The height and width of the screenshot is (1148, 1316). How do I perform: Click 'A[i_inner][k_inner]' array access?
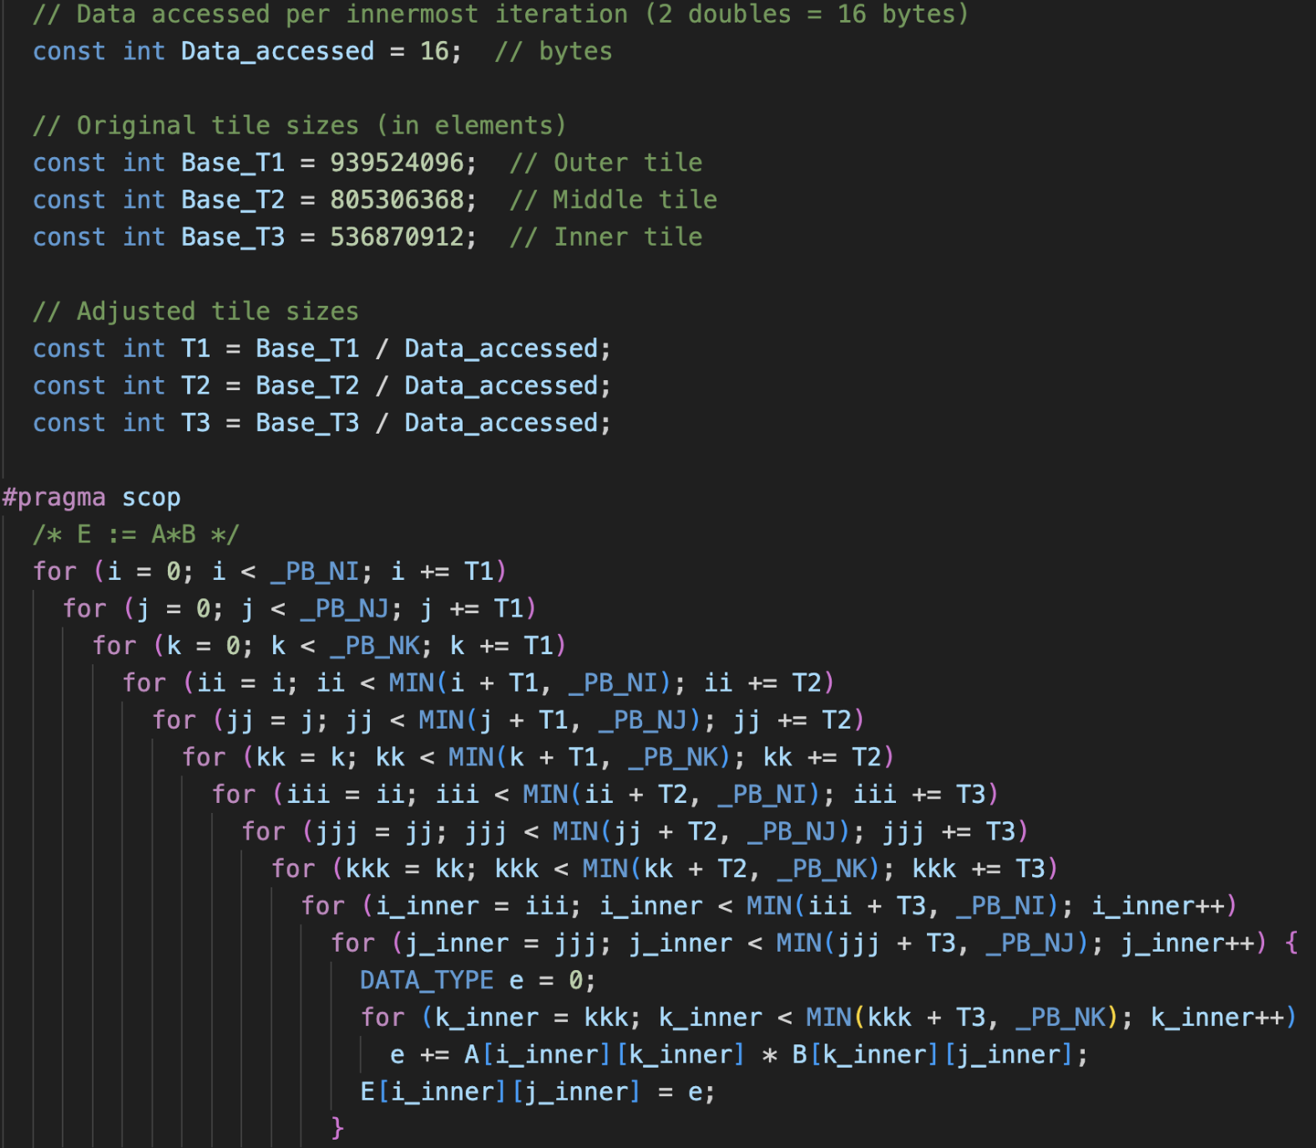click(604, 1054)
